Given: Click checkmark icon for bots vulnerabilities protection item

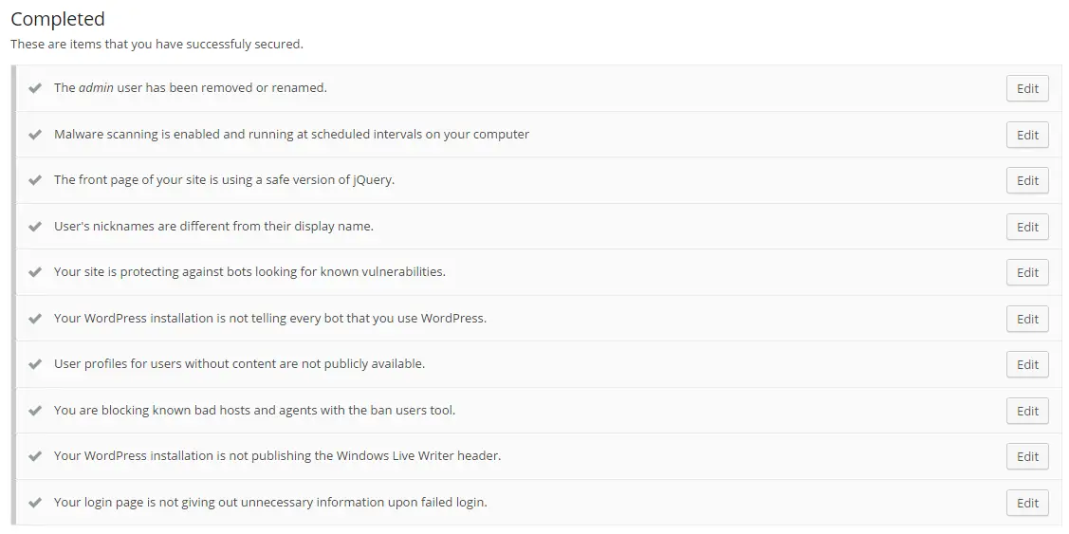Looking at the screenshot, I should [35, 272].
